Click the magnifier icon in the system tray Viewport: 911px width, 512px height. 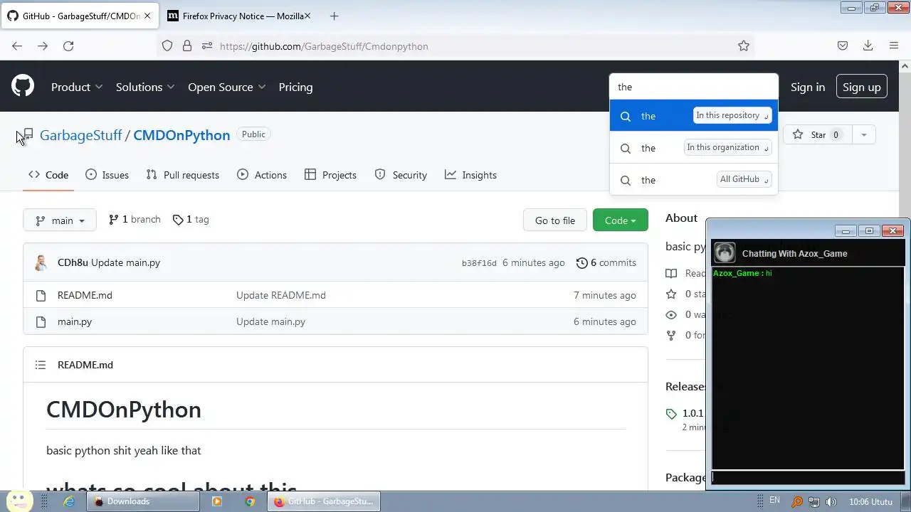coord(797,502)
